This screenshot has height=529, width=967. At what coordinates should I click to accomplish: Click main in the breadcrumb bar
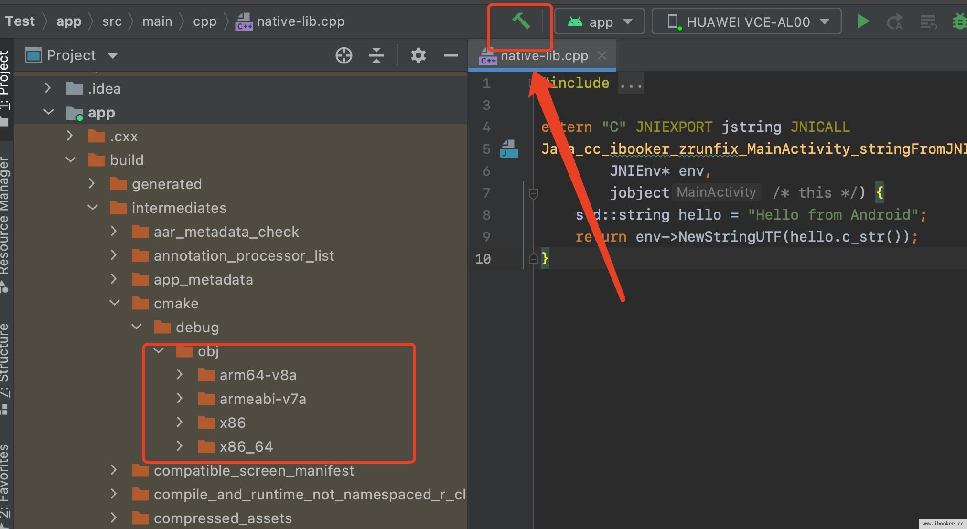(157, 21)
